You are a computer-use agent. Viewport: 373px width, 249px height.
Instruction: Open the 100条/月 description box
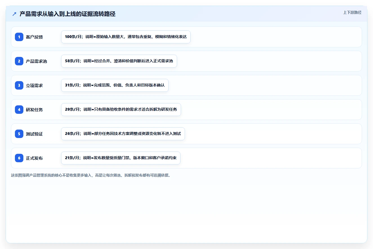coord(126,37)
